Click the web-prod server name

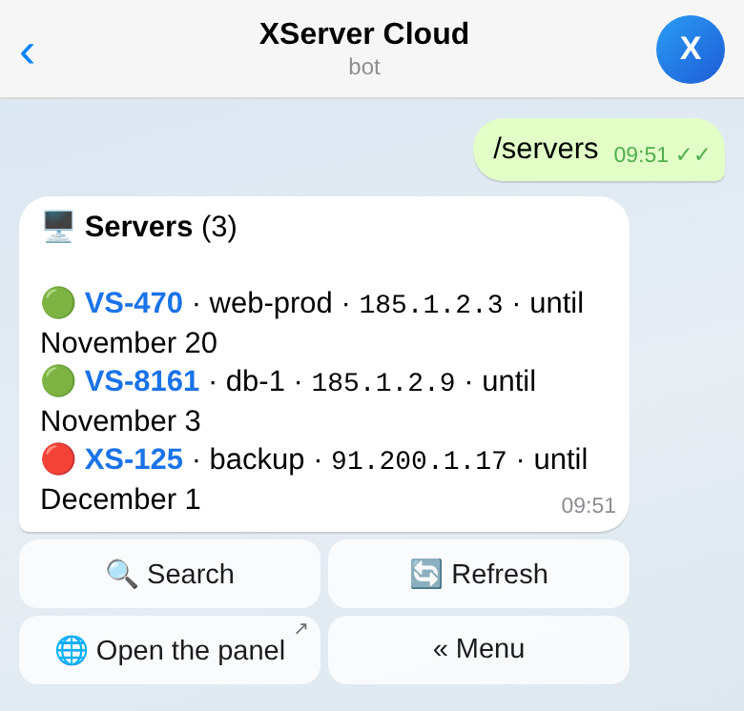click(271, 303)
